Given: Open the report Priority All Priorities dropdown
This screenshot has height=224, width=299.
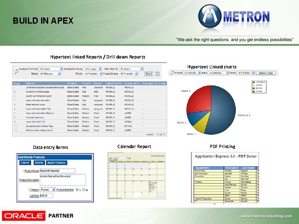Looking at the screenshot, I should (x=93, y=74).
